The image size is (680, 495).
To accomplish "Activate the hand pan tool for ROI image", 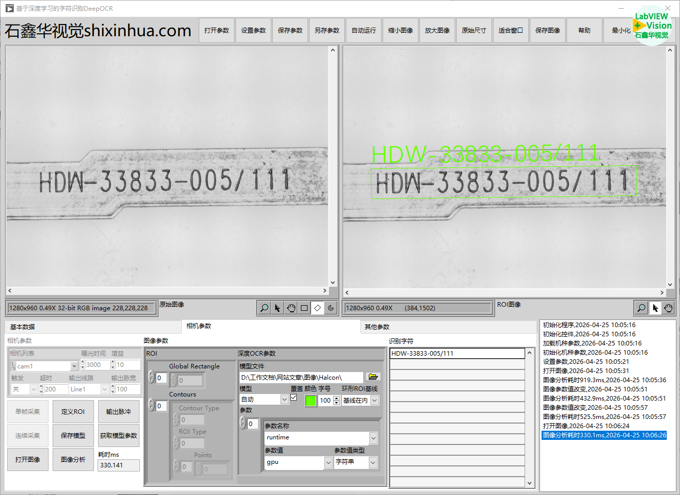I will 668,308.
